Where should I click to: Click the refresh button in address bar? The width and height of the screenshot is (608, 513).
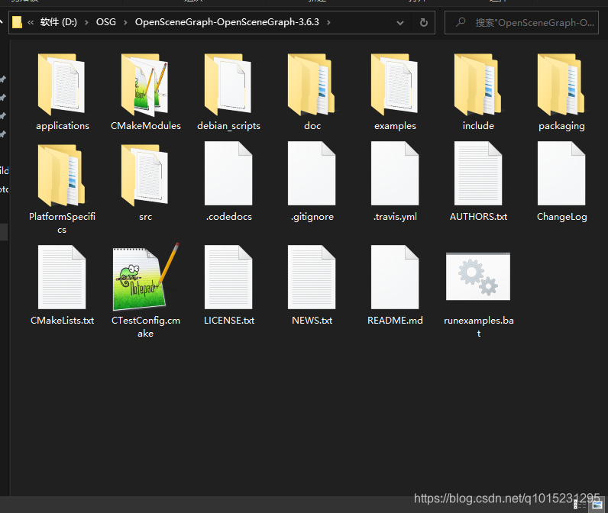(x=424, y=22)
